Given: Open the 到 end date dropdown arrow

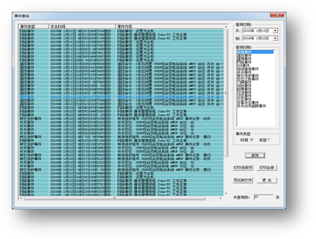Looking at the screenshot, I should tap(275, 38).
